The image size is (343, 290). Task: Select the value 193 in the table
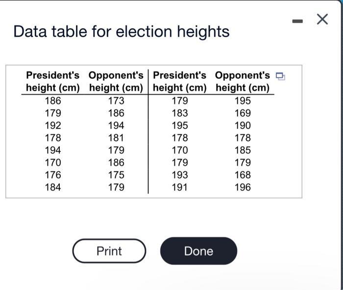click(x=180, y=175)
